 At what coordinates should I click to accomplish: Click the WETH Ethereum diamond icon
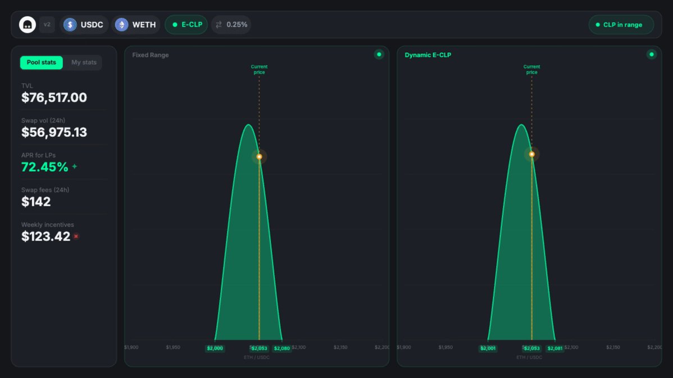[x=121, y=25]
